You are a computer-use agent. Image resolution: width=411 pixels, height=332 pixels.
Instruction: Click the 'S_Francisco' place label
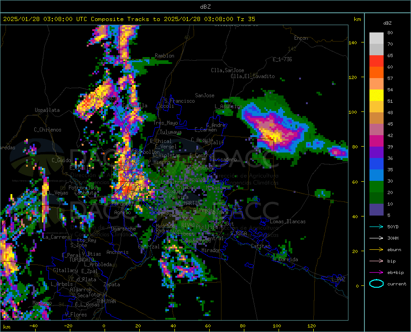(179, 101)
